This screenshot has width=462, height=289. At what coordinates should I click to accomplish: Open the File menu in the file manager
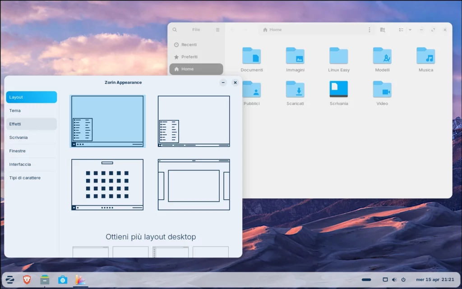(196, 29)
